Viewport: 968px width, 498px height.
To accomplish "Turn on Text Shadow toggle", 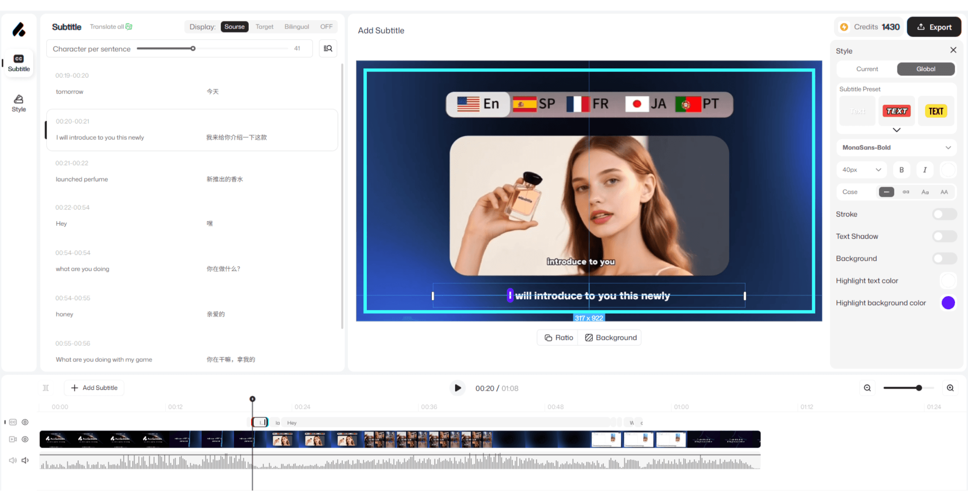I will [944, 237].
